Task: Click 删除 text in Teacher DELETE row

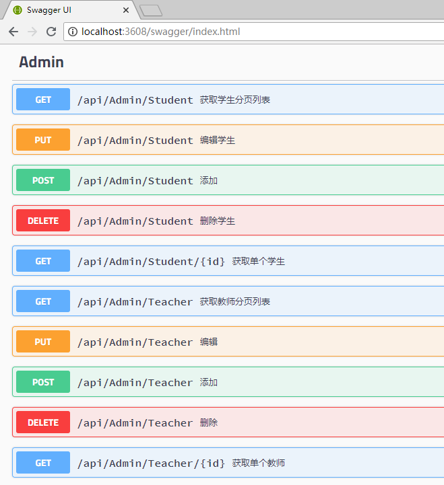Action: [208, 422]
